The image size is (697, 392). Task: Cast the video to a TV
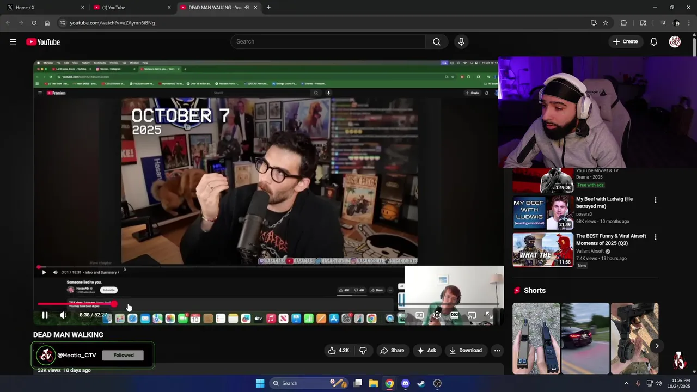[472, 315]
